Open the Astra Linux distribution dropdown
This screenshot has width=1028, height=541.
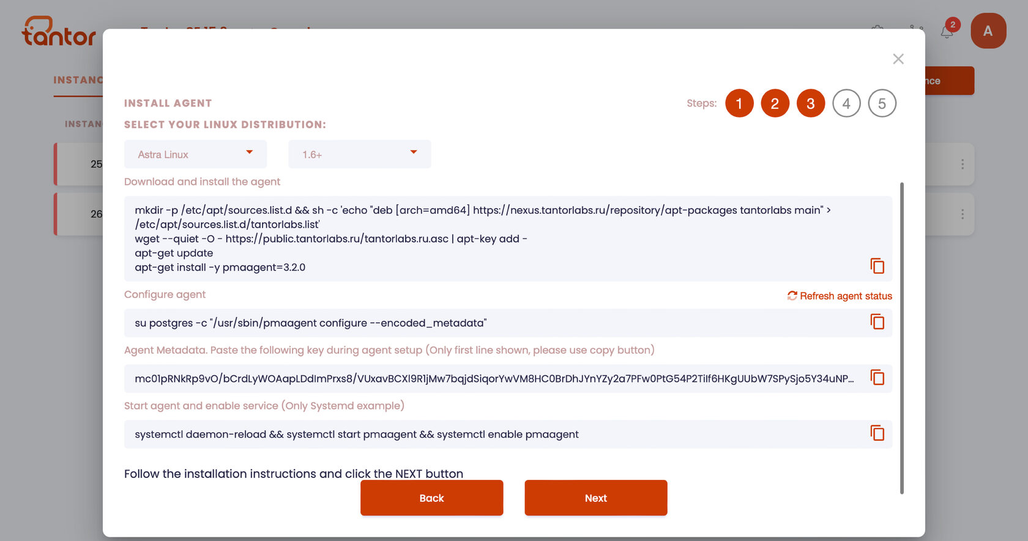(195, 154)
